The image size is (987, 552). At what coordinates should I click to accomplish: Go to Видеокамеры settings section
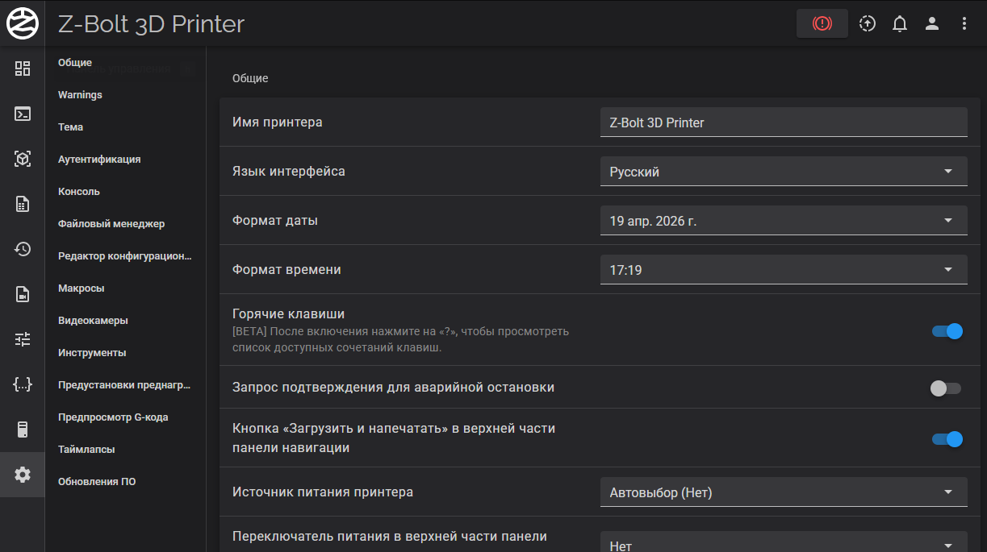(x=93, y=321)
